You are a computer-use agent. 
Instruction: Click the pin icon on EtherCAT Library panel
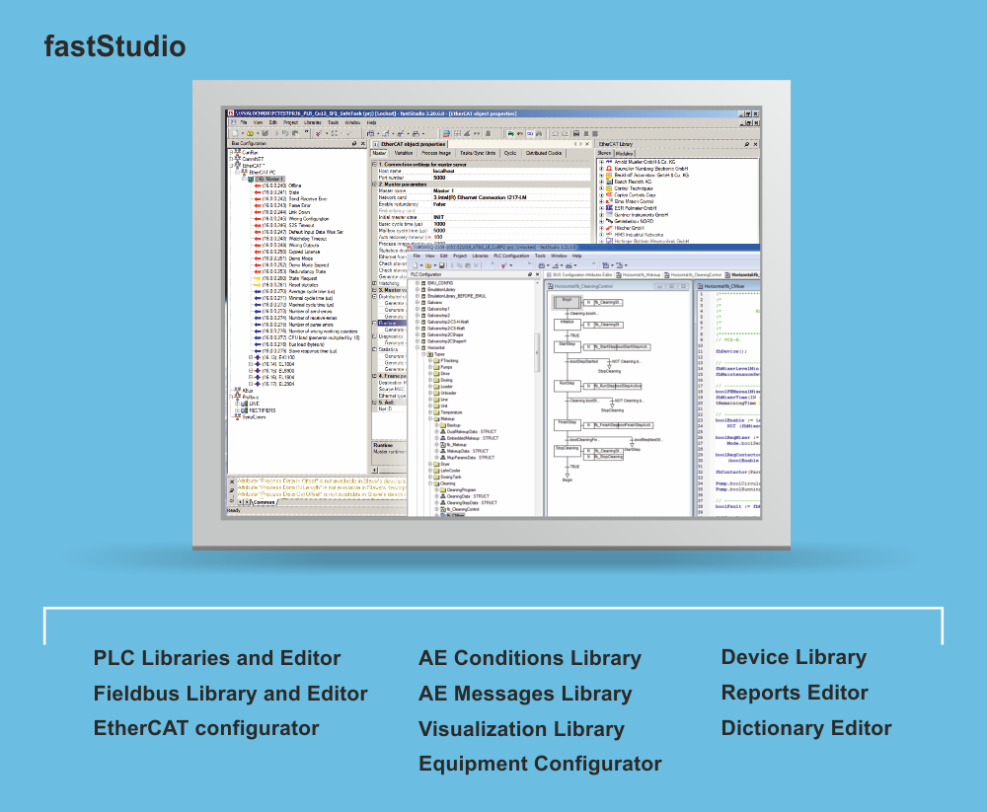pos(746,143)
